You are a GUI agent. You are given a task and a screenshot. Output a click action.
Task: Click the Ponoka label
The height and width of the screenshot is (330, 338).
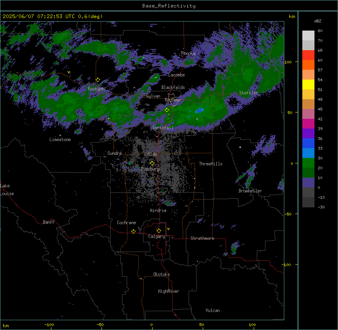(x=188, y=53)
